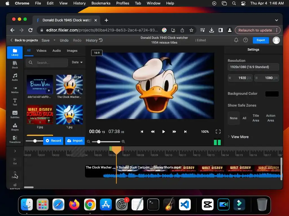Skip to start of video
Viewport: 289px width, 216px height.
pos(142,132)
